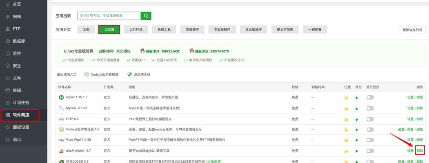Screen dimensions: 429x163
Task: Click the 客服QQ2 penguin contact
Action: pyautogui.click(x=209, y=51)
